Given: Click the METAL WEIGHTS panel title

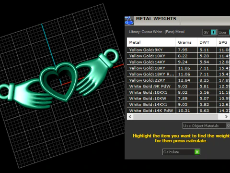Looking at the screenshot, I should tap(156, 19).
